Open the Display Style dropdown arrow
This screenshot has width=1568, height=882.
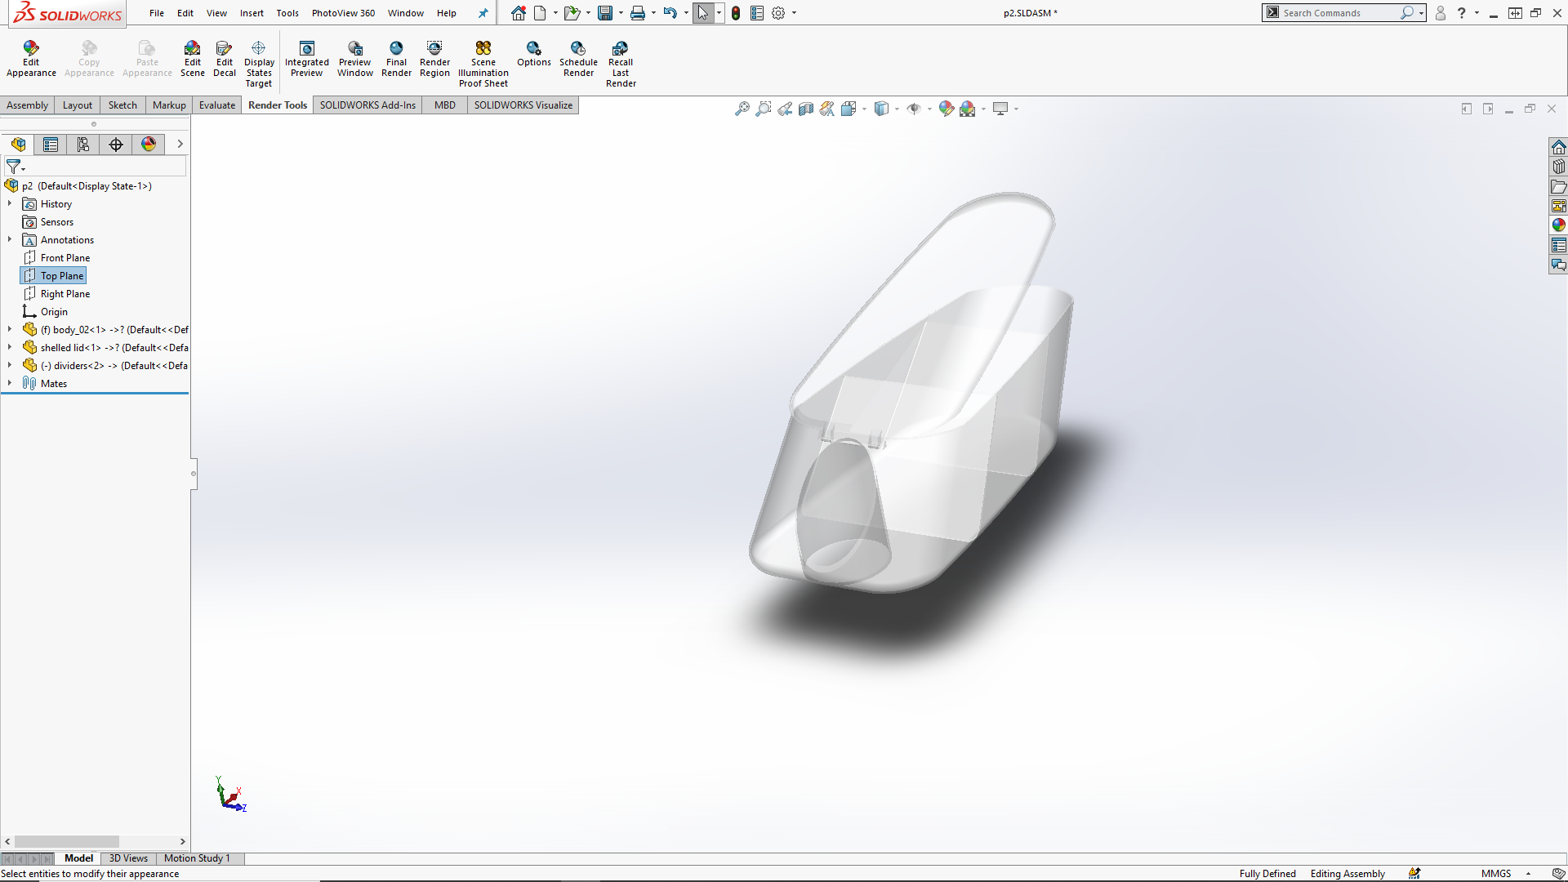point(897,109)
